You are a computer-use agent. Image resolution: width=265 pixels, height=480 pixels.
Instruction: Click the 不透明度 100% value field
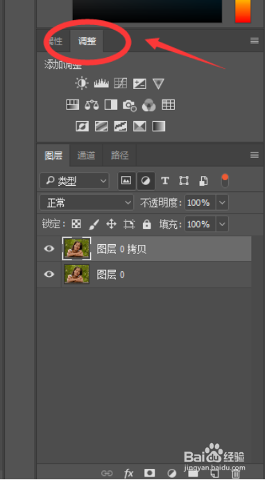point(200,202)
